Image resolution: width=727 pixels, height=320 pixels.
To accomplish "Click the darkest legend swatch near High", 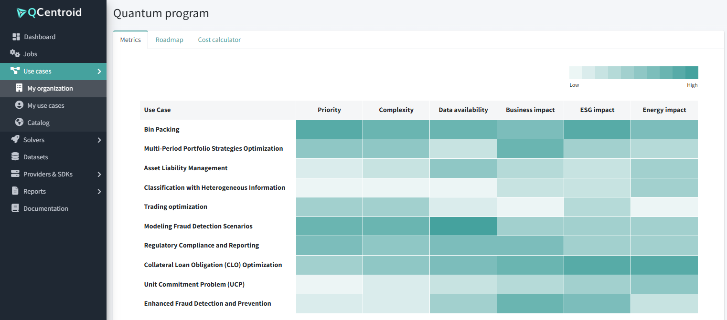I will (692, 72).
